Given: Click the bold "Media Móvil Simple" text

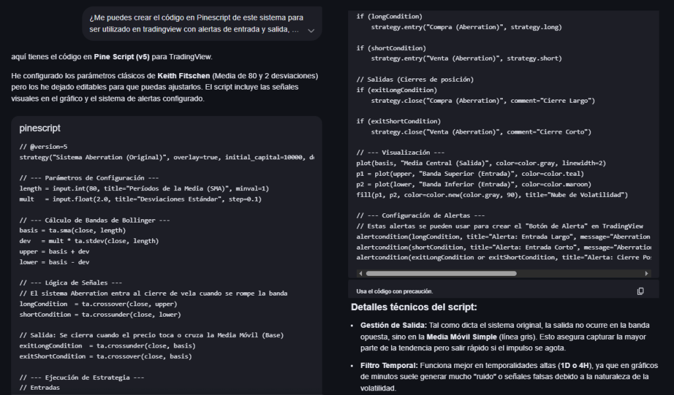Looking at the screenshot, I should (x=462, y=337).
